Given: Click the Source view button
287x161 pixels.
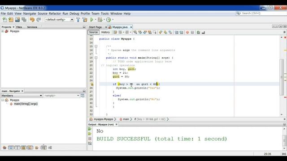Looking at the screenshot, I should [x=93, y=32].
